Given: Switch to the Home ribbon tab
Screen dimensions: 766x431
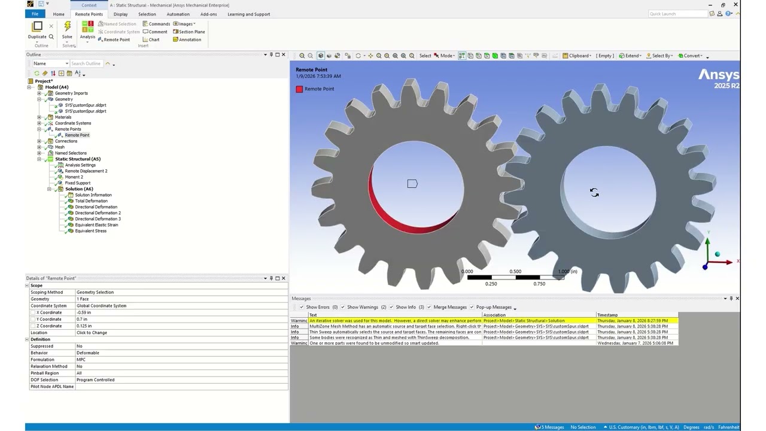Looking at the screenshot, I should pyautogui.click(x=59, y=14).
